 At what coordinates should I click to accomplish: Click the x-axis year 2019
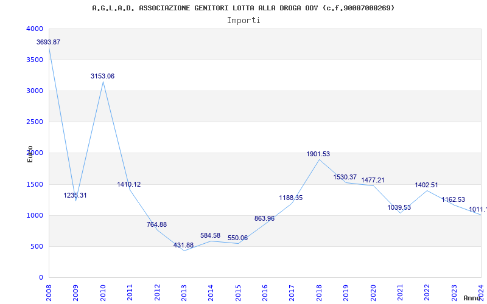(x=346, y=292)
